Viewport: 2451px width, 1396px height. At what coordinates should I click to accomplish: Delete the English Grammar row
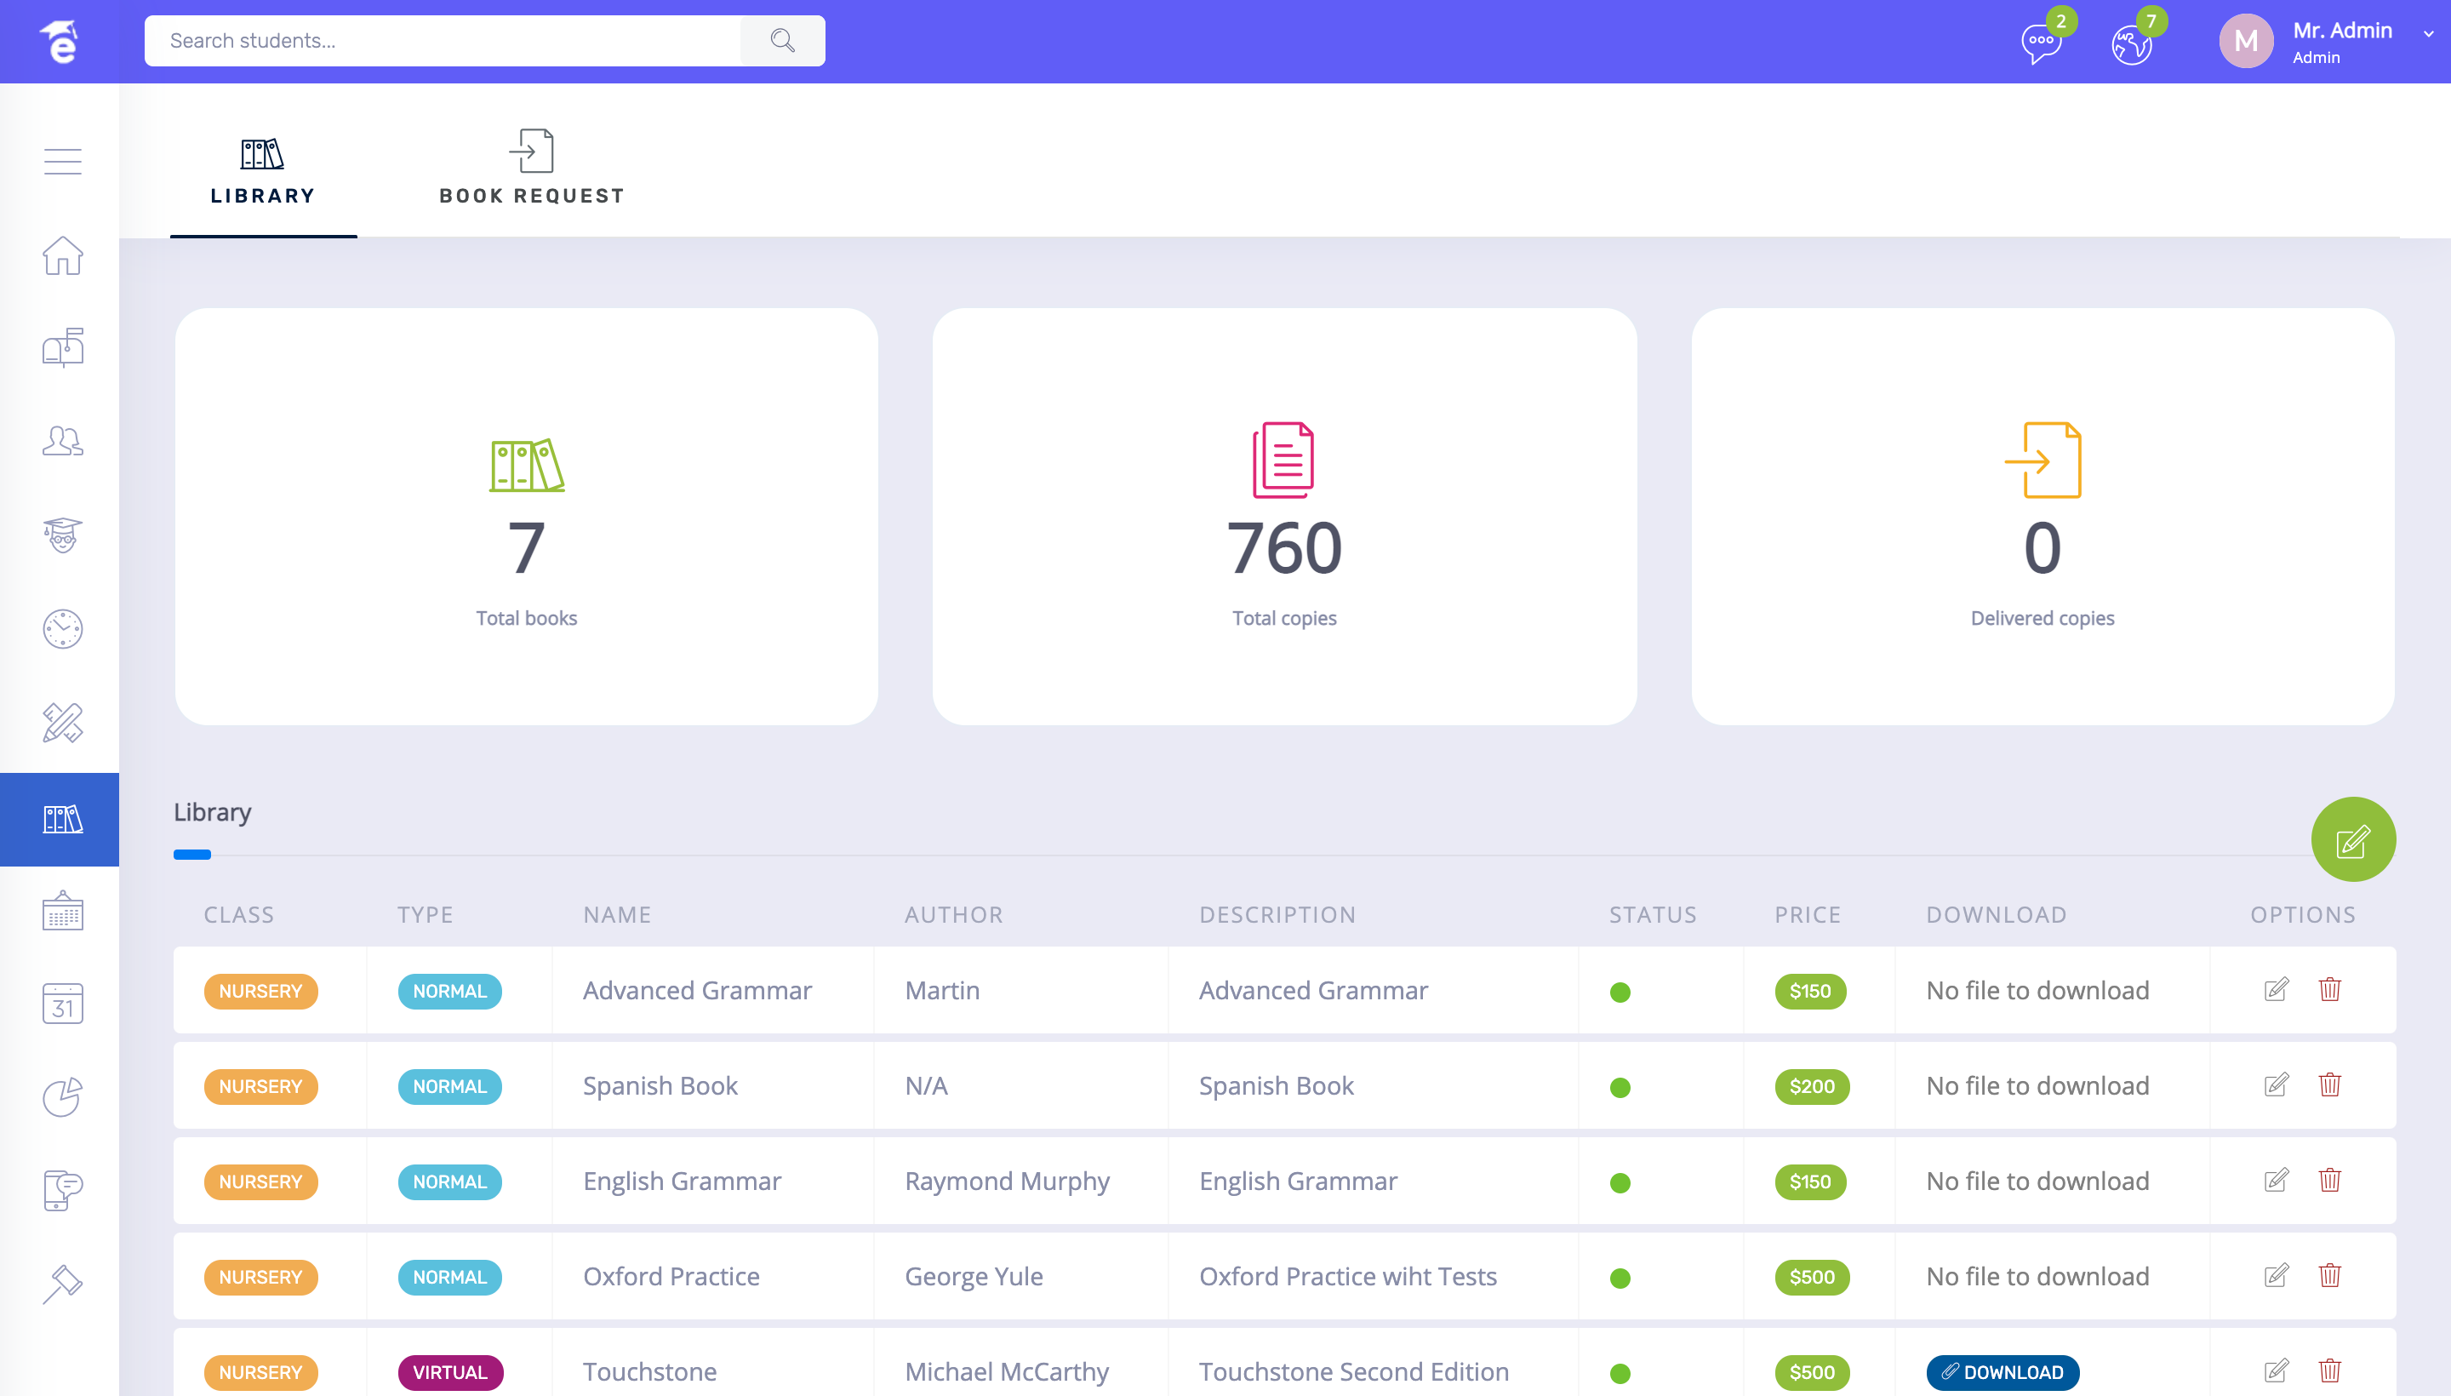point(2329,1179)
